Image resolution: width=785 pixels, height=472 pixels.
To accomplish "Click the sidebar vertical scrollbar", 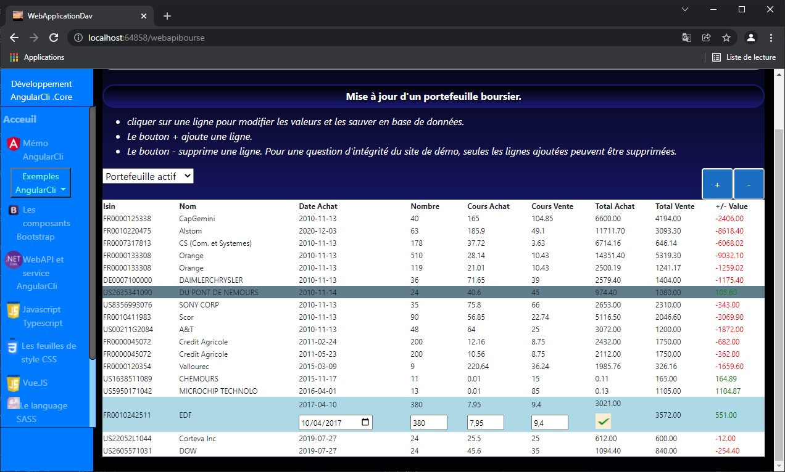I will 93,233.
